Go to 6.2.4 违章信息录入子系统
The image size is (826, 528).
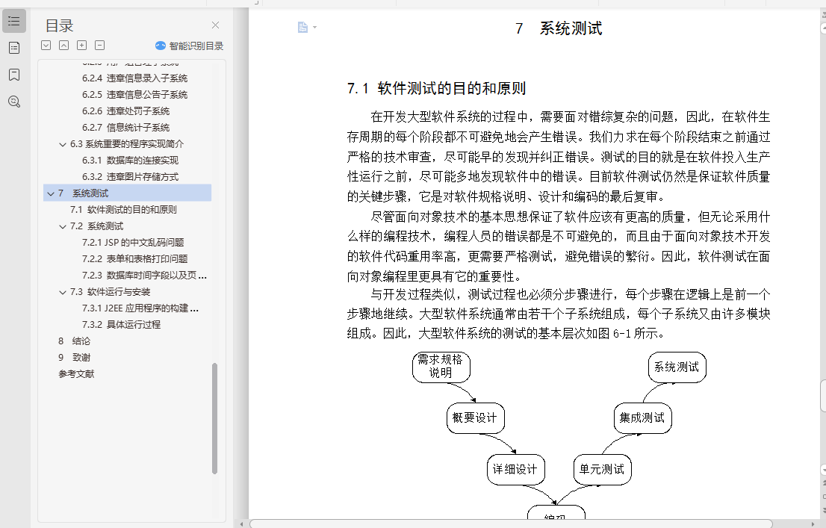click(x=135, y=78)
